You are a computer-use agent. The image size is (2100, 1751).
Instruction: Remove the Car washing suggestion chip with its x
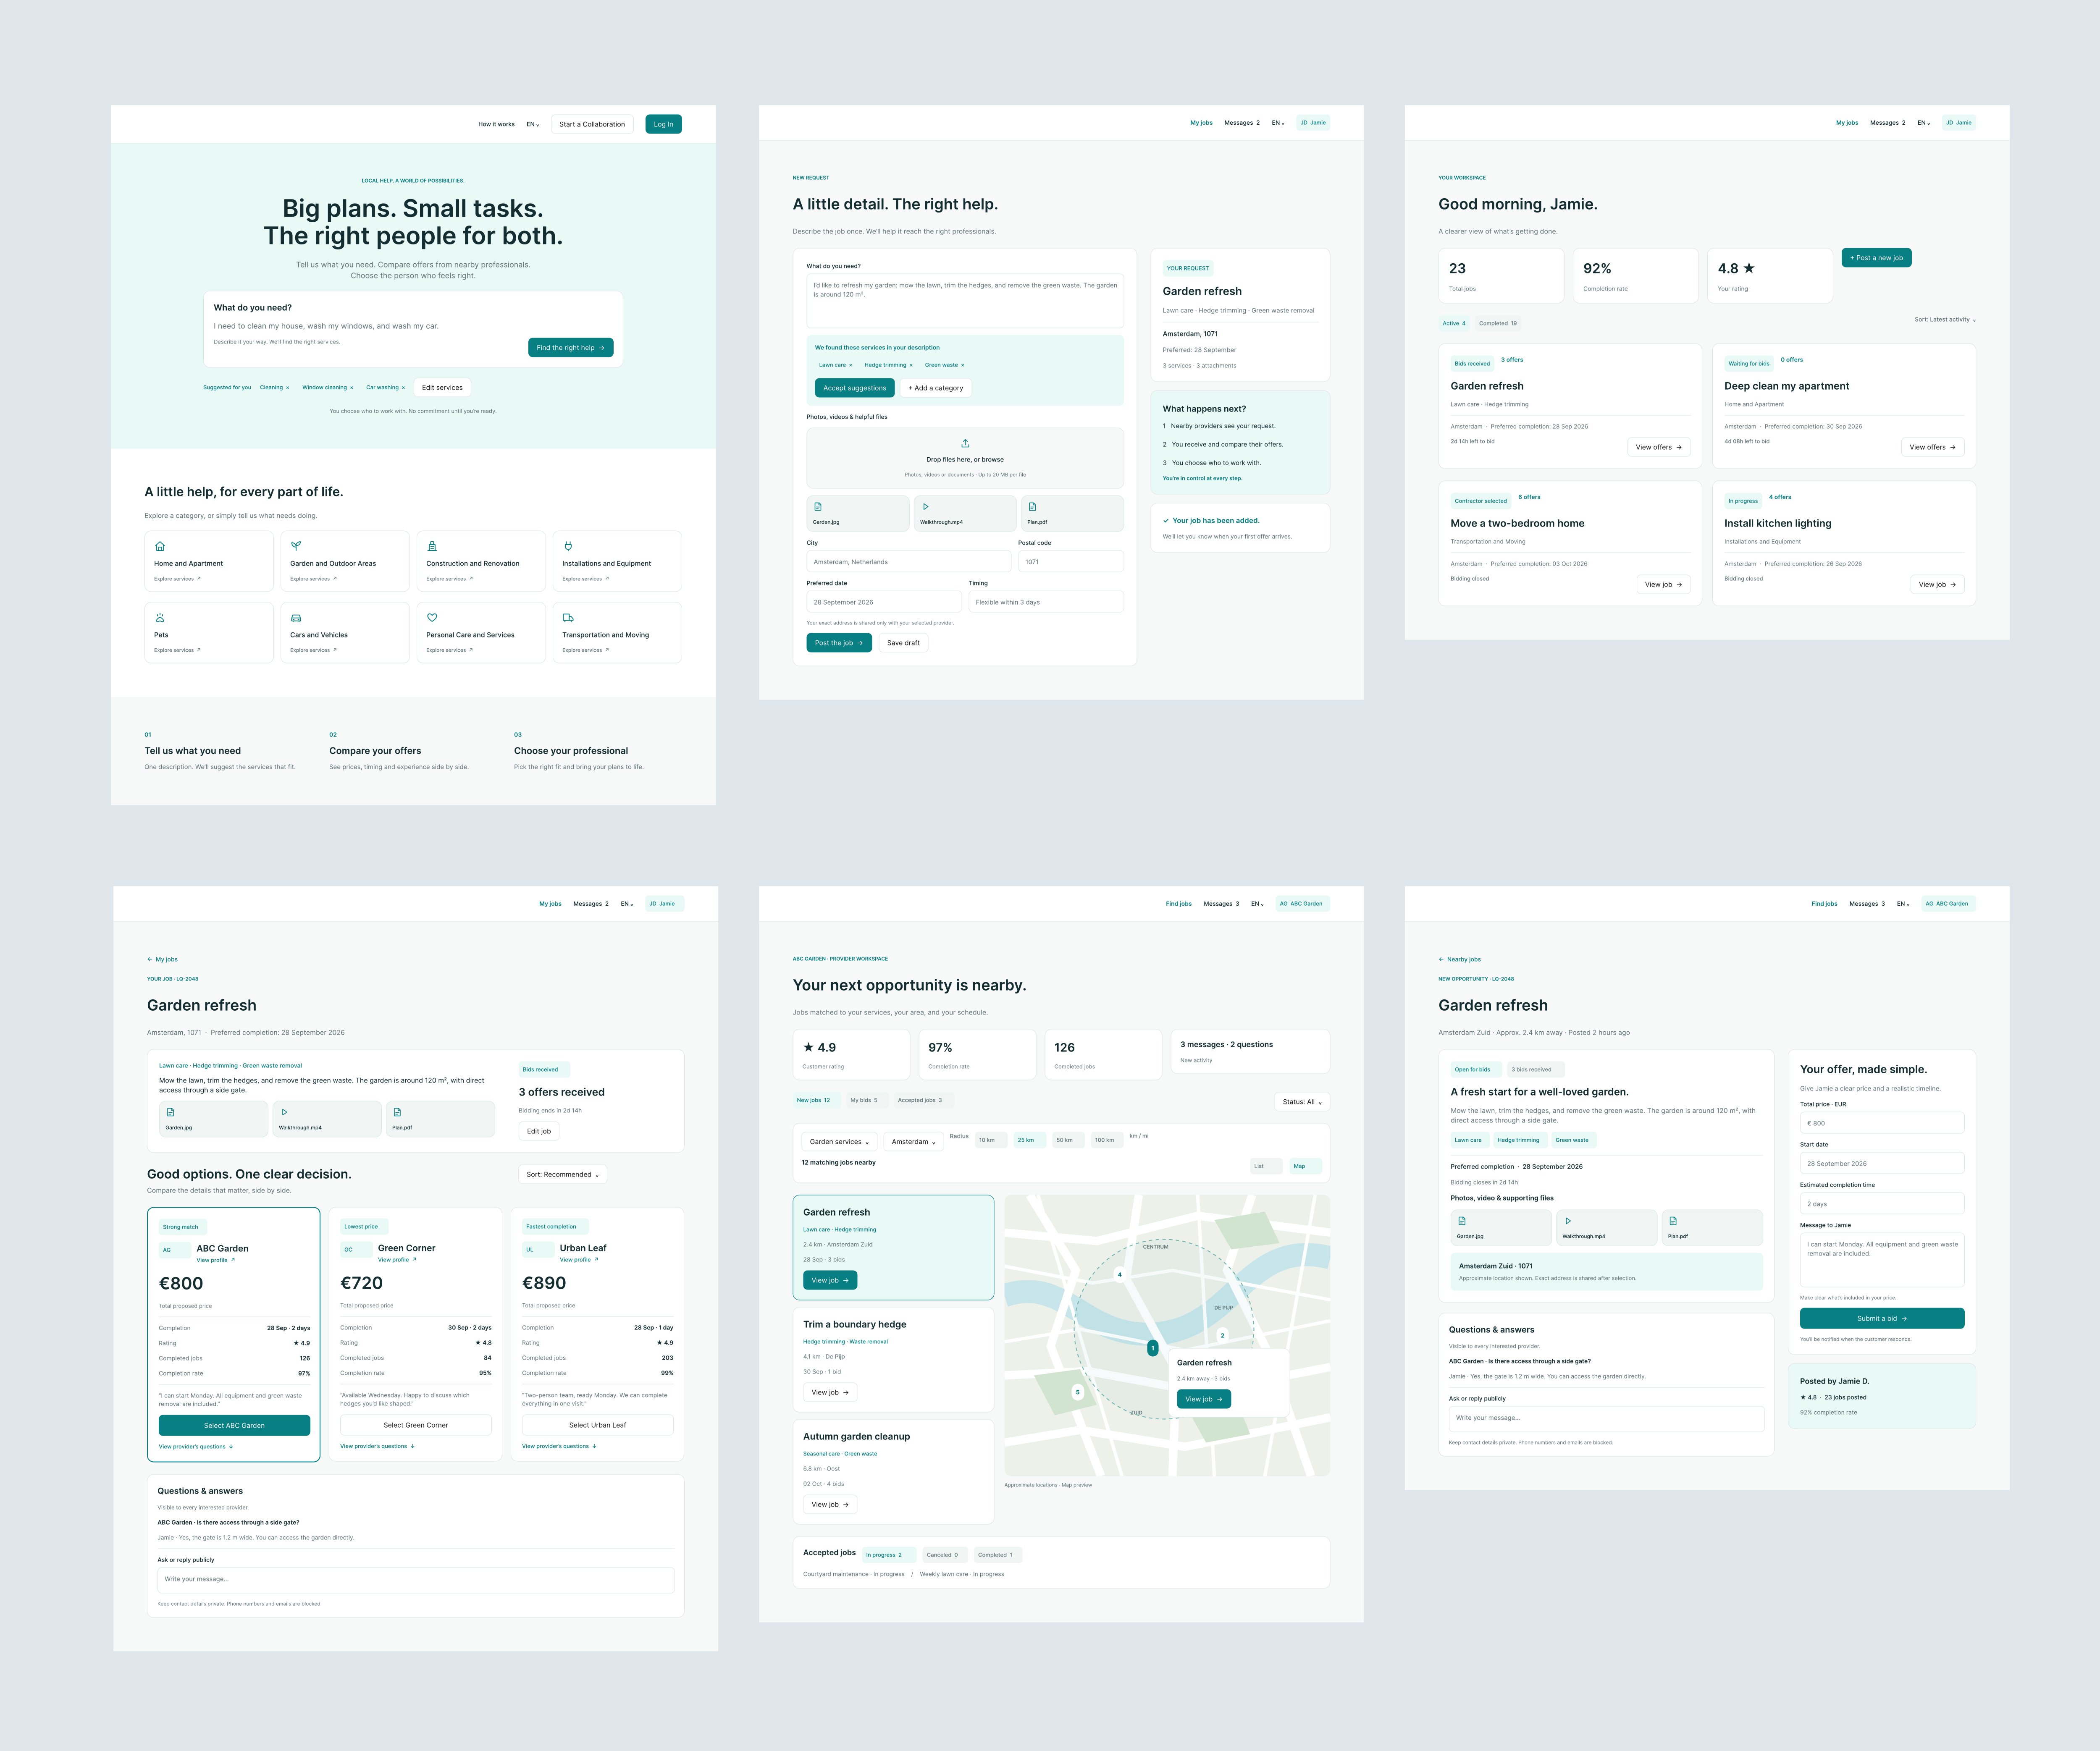403,388
